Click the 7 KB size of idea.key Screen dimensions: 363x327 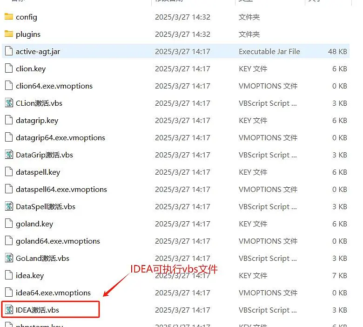click(x=340, y=276)
